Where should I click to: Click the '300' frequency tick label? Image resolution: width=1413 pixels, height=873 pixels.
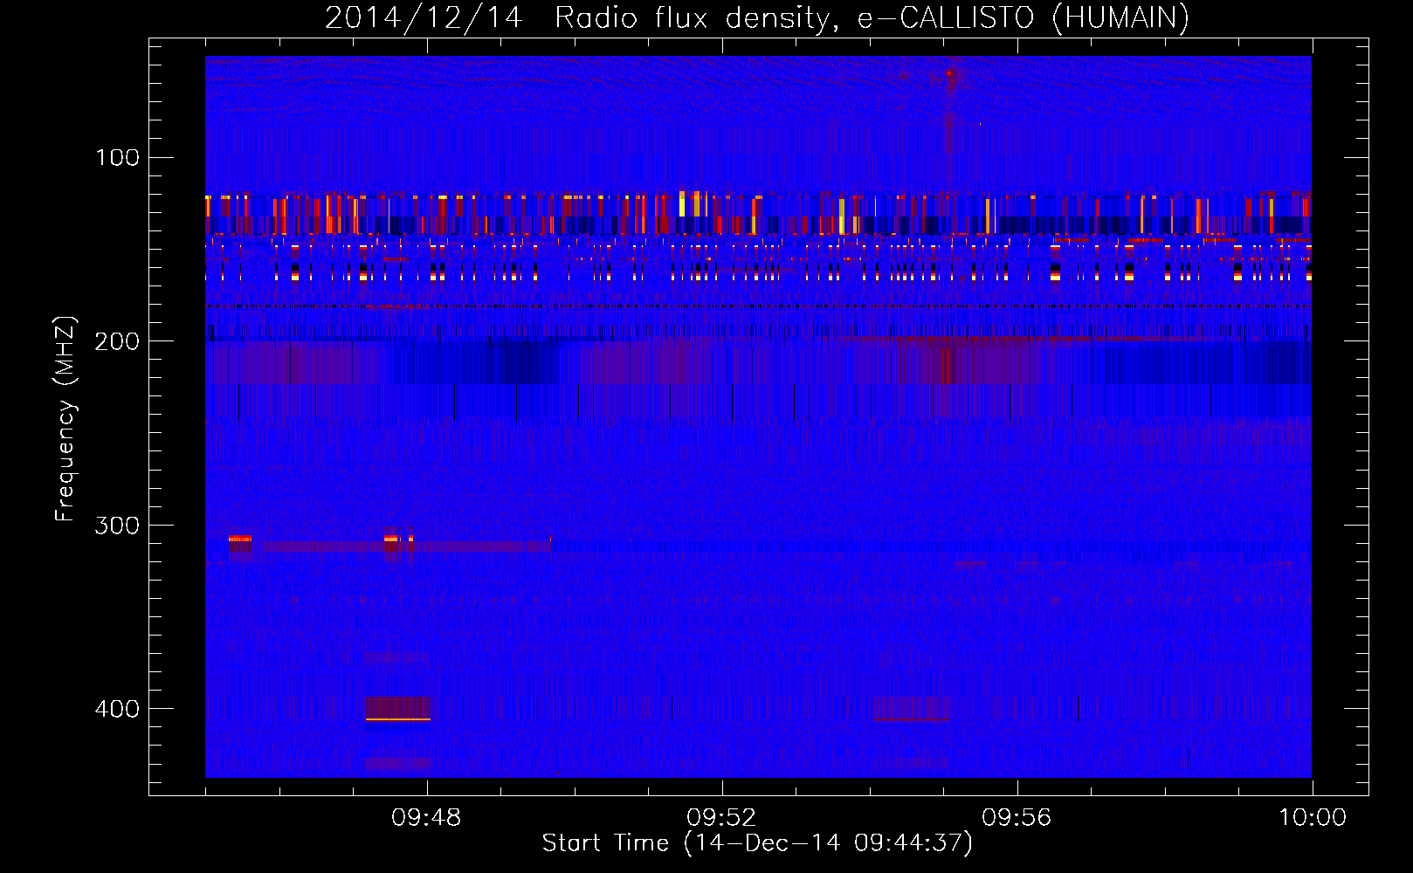point(118,526)
